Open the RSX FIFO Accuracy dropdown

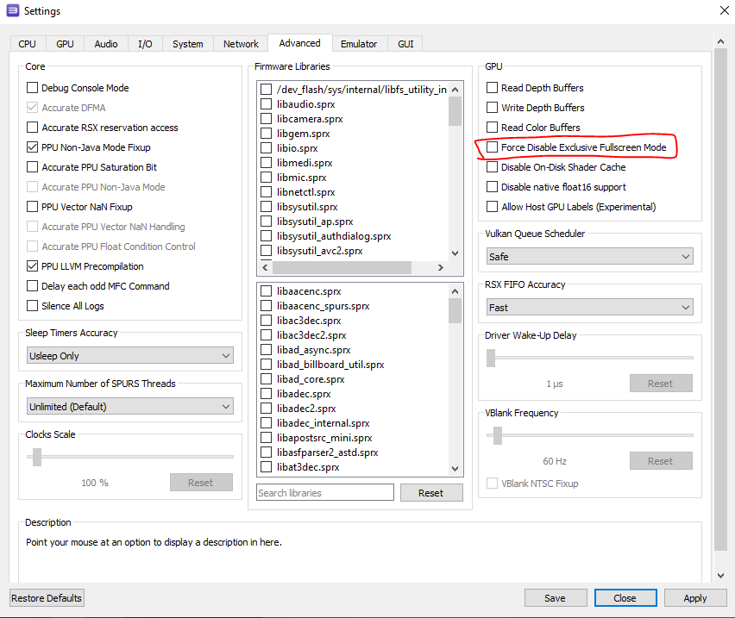pos(590,308)
